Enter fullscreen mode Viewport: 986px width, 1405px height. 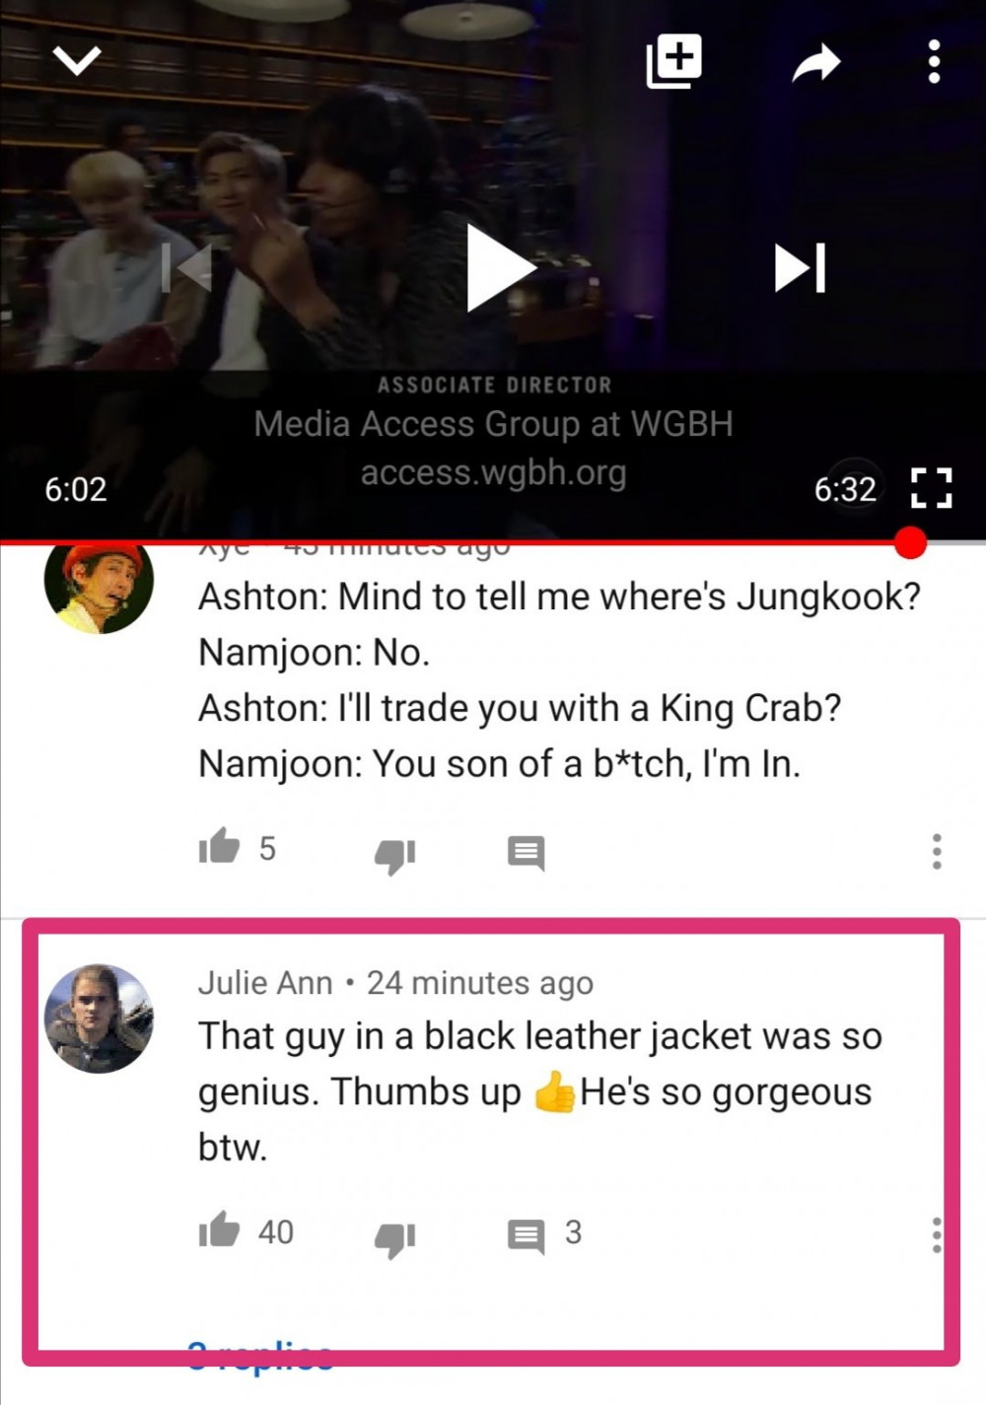(x=931, y=488)
